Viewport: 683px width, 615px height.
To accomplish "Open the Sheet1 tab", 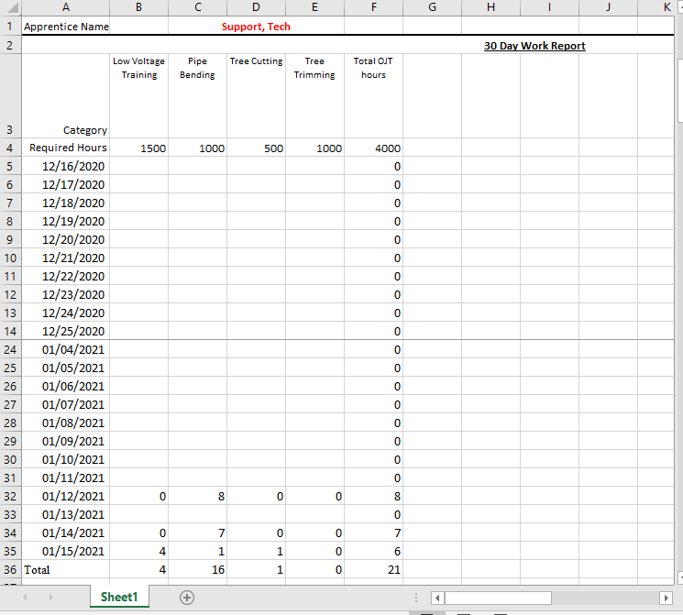I will pyautogui.click(x=119, y=597).
